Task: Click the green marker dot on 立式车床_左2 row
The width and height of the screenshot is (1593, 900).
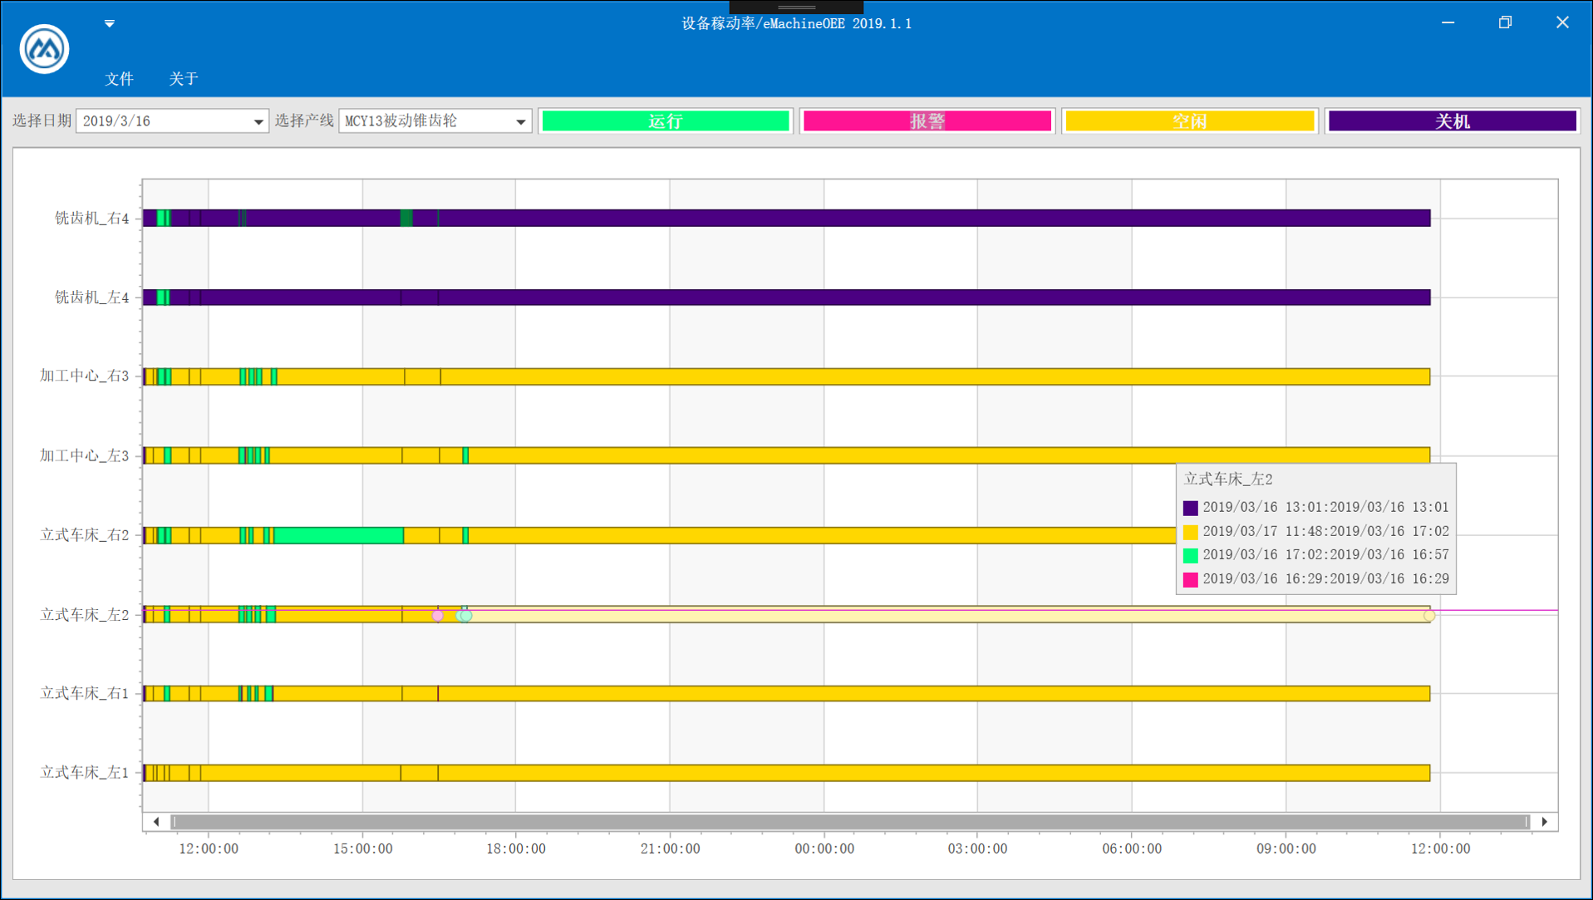Action: click(x=465, y=616)
